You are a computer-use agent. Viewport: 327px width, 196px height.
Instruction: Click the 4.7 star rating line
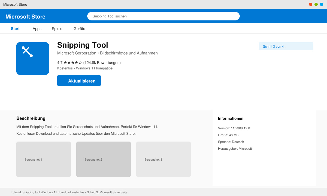pos(89,63)
